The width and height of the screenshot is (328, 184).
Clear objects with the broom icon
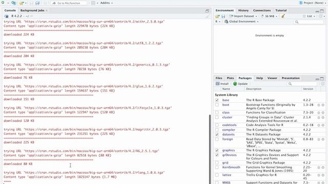pos(283,16)
